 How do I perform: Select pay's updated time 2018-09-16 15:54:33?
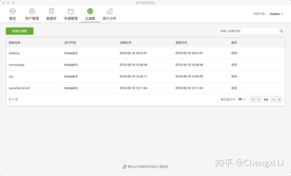(189, 76)
